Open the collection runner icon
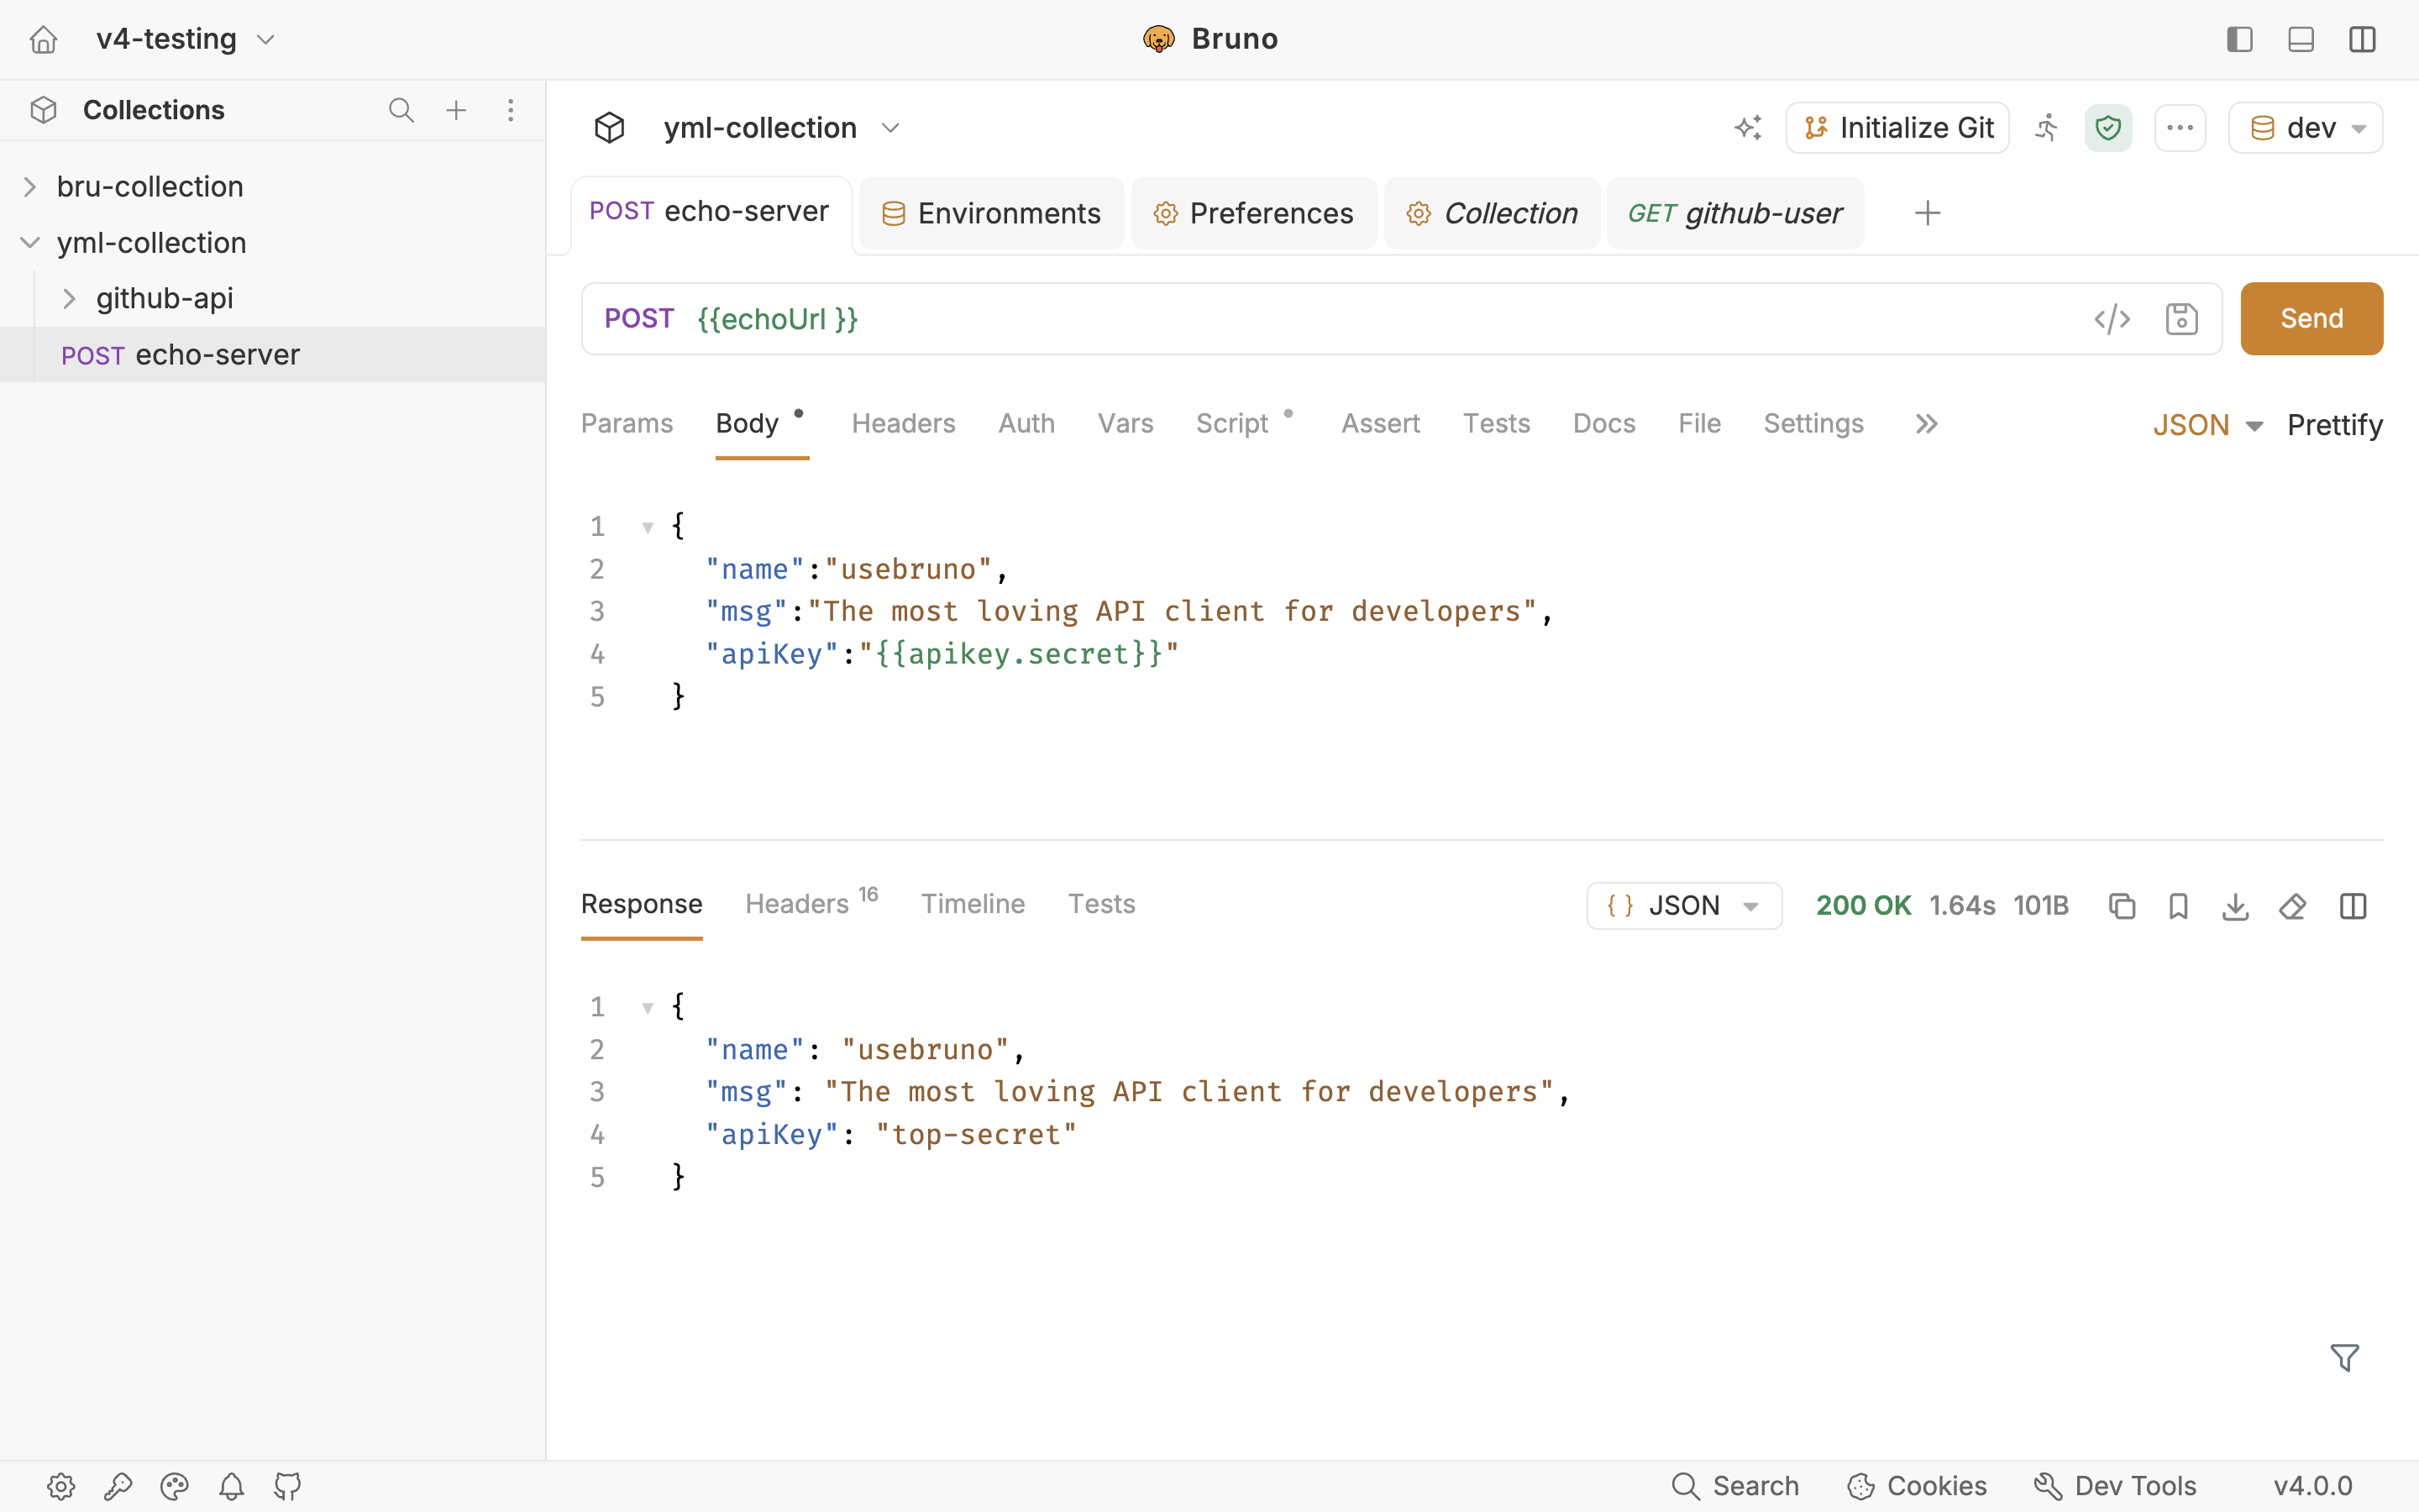The height and width of the screenshot is (1512, 2419). point(2046,128)
